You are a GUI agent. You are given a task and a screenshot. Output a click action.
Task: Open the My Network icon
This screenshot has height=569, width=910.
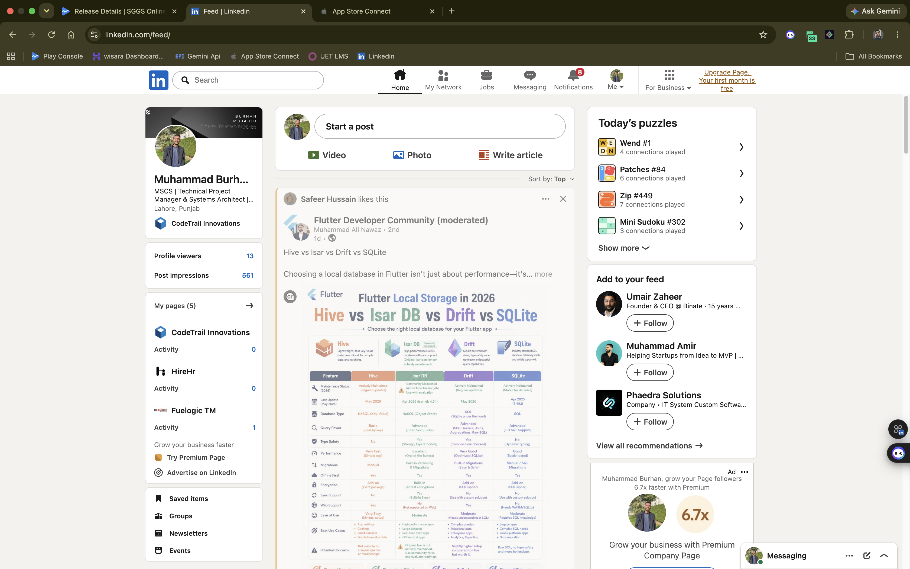tap(443, 76)
